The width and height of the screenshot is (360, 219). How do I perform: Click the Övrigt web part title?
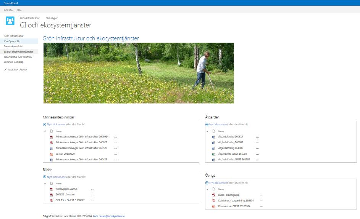pyautogui.click(x=210, y=176)
